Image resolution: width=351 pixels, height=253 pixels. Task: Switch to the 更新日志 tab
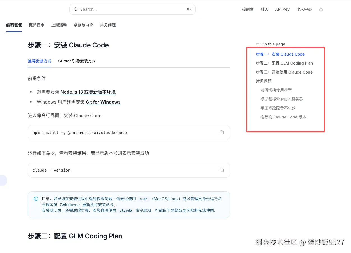(36, 25)
